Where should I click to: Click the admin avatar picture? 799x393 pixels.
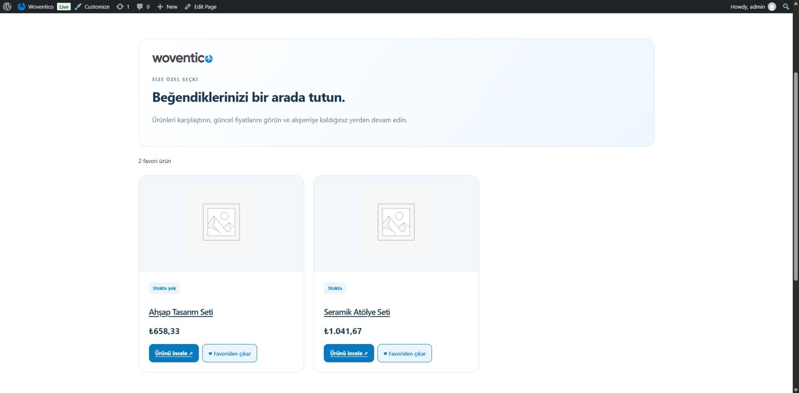coord(772,7)
